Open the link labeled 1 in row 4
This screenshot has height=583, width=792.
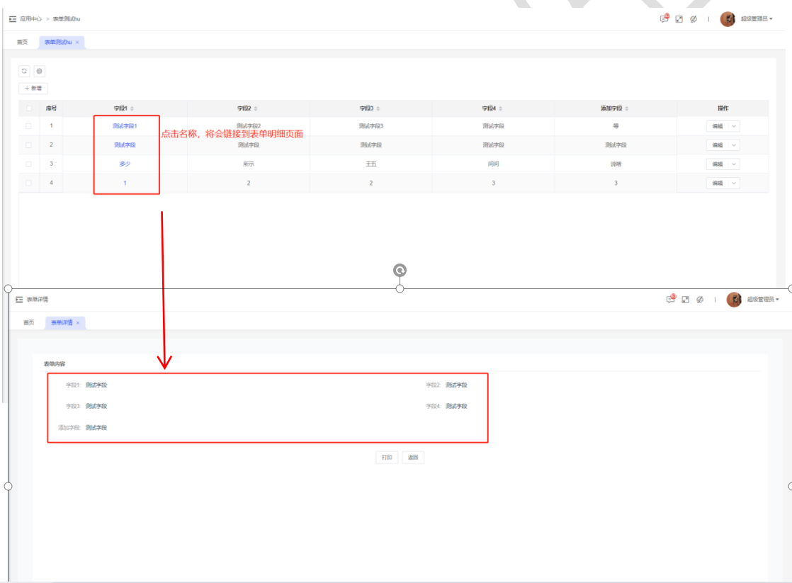coord(125,183)
